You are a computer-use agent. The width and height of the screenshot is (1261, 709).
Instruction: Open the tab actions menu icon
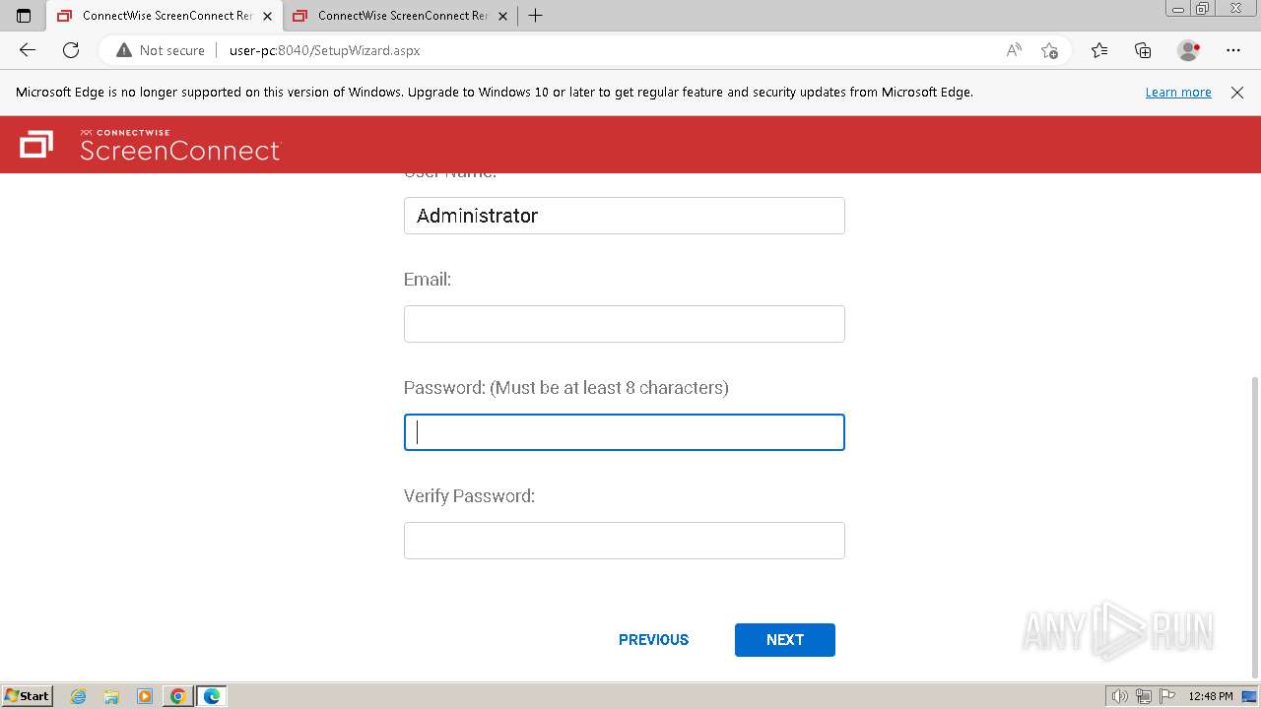24,16
